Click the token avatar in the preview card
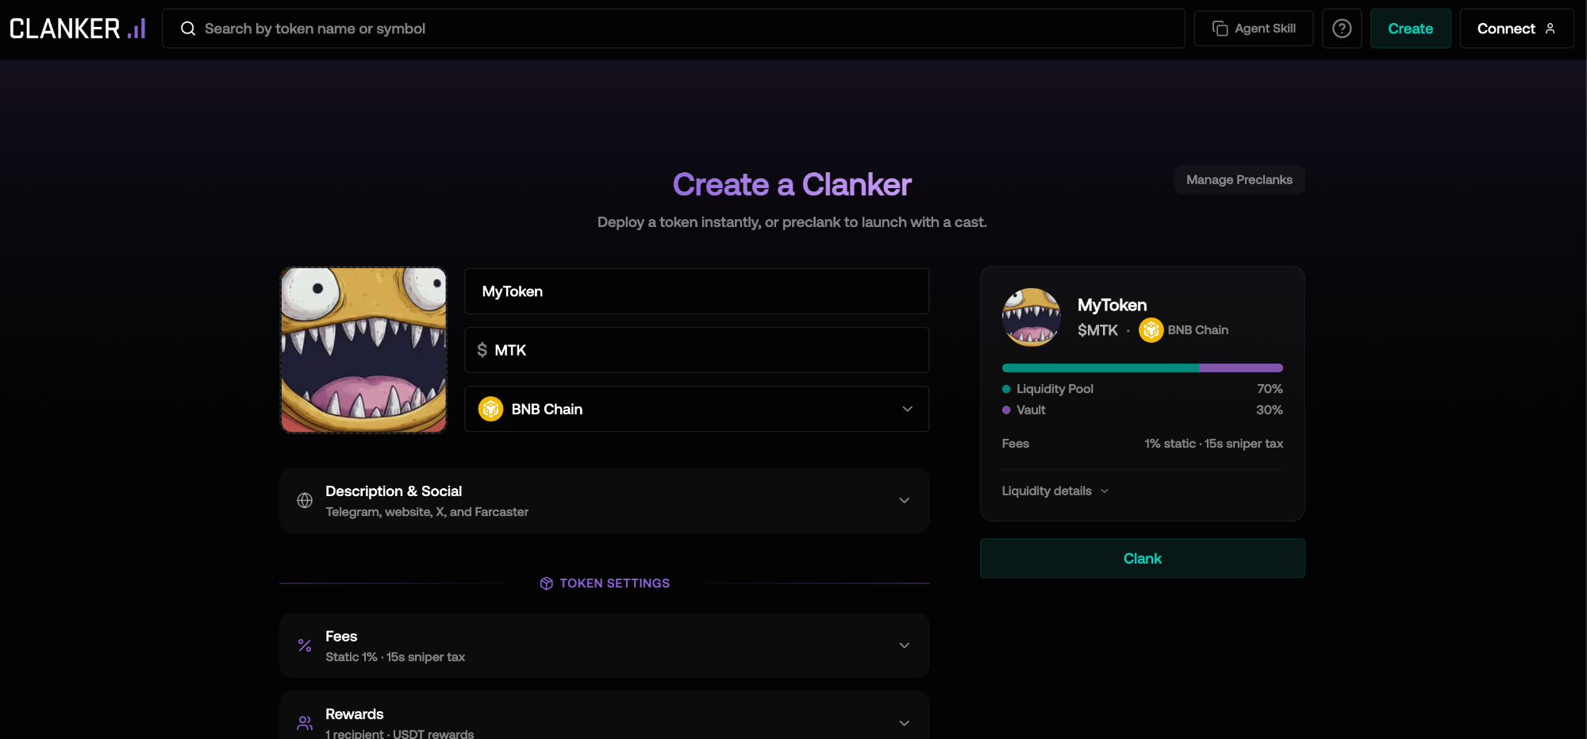 [x=1031, y=317]
